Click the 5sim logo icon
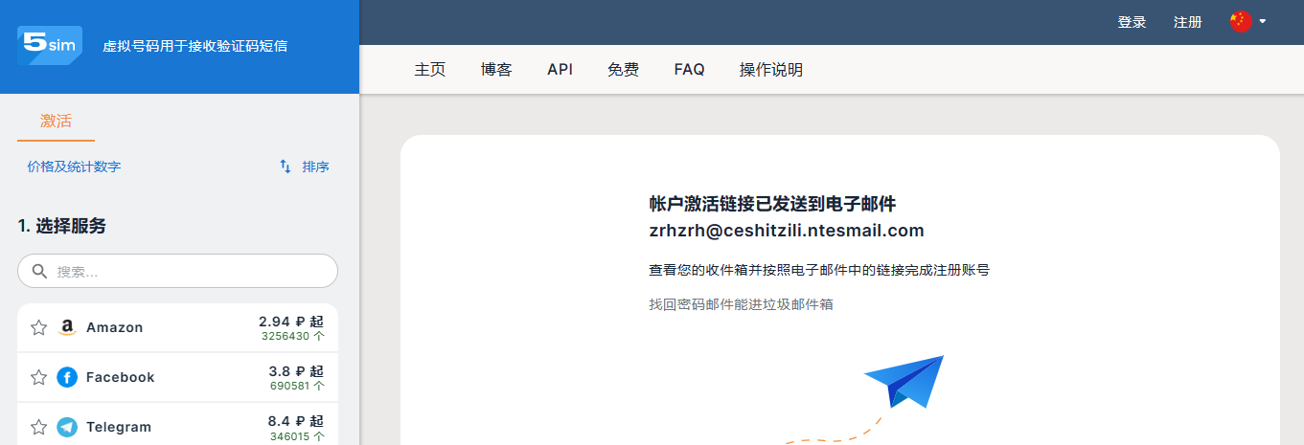Screen dimensions: 1304x445 49,45
